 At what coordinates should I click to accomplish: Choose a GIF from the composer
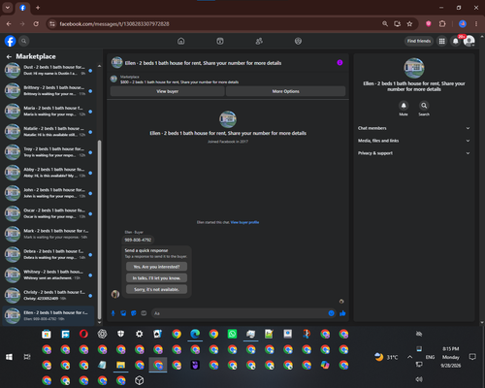click(x=144, y=313)
